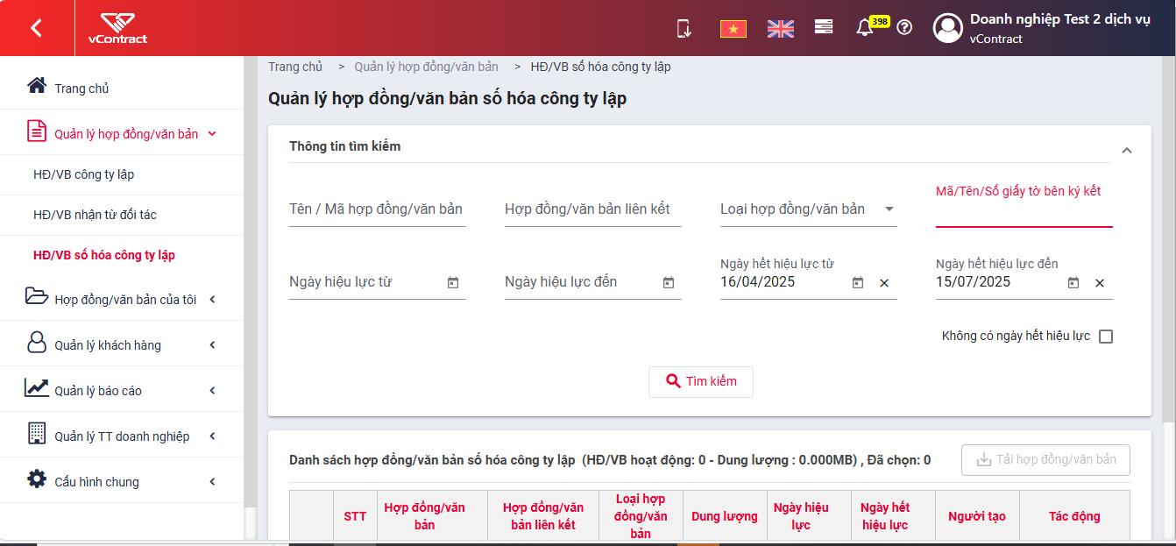The width and height of the screenshot is (1176, 546).
Task: Clear the date 16/04/2025
Action: 884,283
